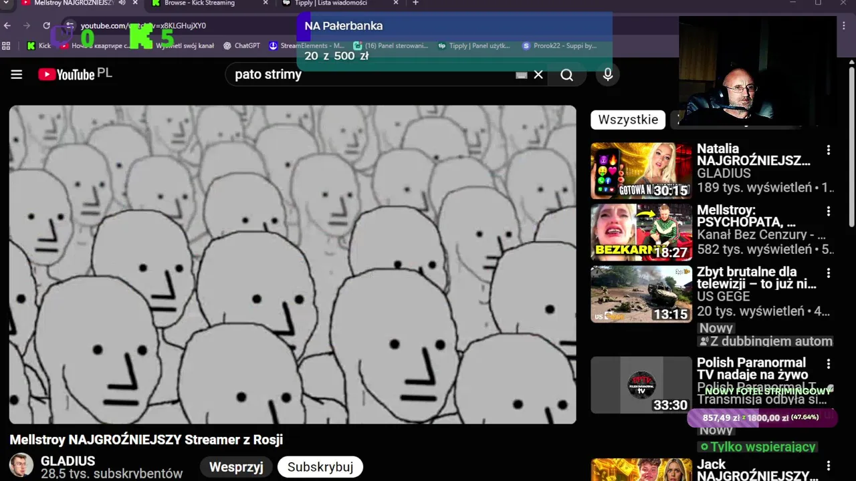Image resolution: width=856 pixels, height=481 pixels.
Task: Click the Z dubbingiem autom label
Action: pos(765,341)
